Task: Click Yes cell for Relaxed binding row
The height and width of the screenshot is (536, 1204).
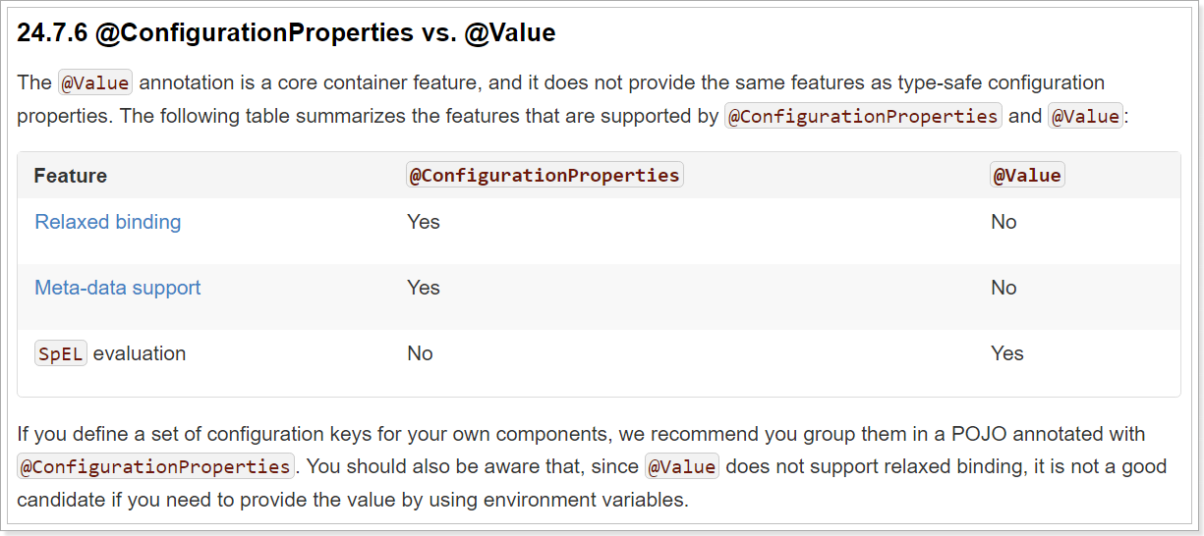Action: coord(424,222)
